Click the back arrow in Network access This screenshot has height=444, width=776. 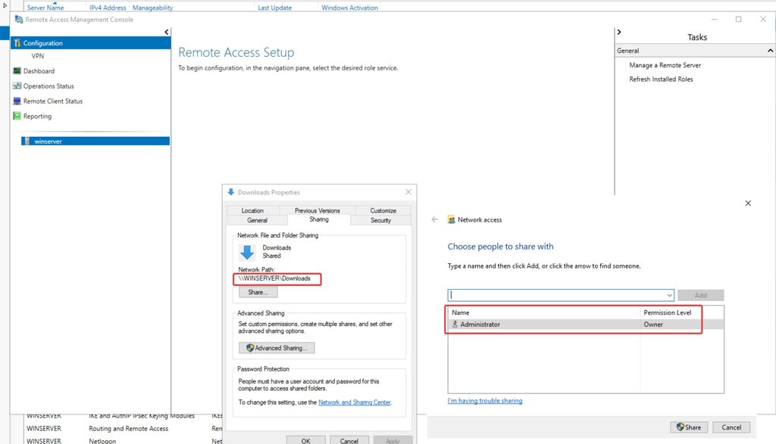coord(435,219)
